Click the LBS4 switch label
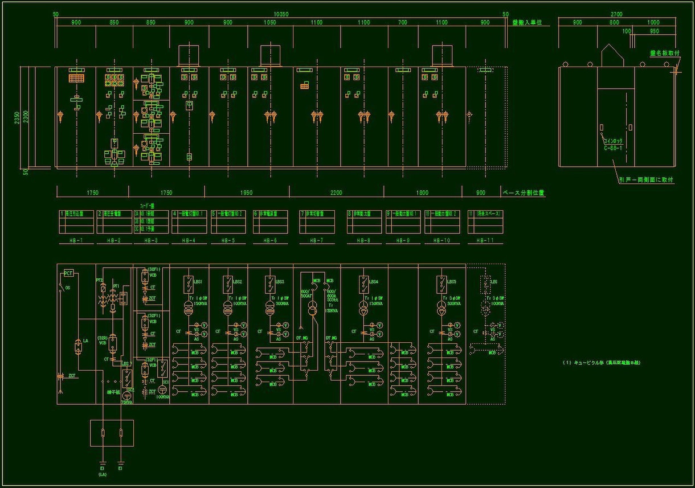Screen dimensions: 695x488 [x=374, y=281]
